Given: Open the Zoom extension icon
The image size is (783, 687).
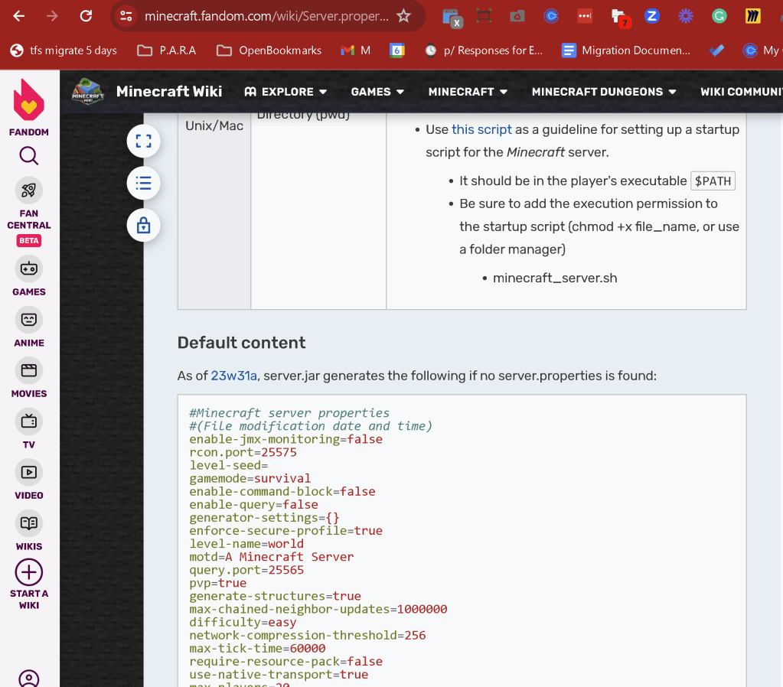Looking at the screenshot, I should (651, 16).
